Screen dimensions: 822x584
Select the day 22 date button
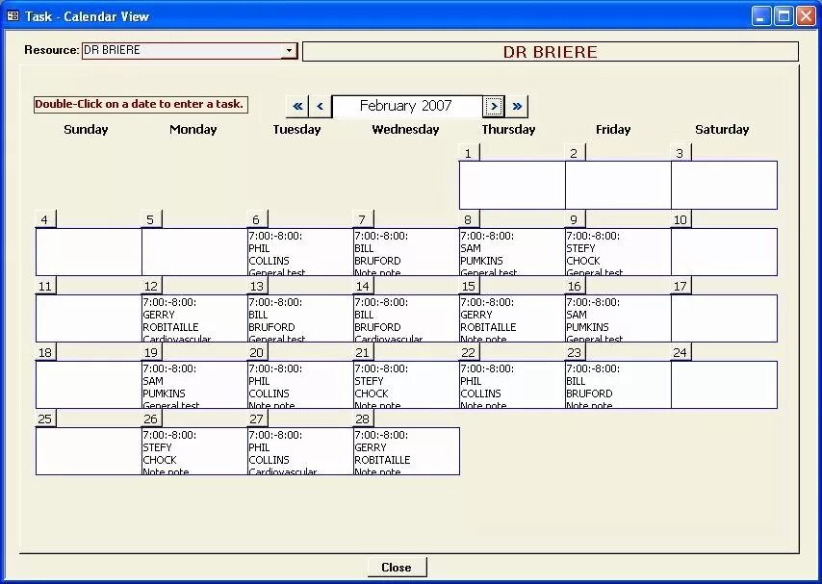469,353
